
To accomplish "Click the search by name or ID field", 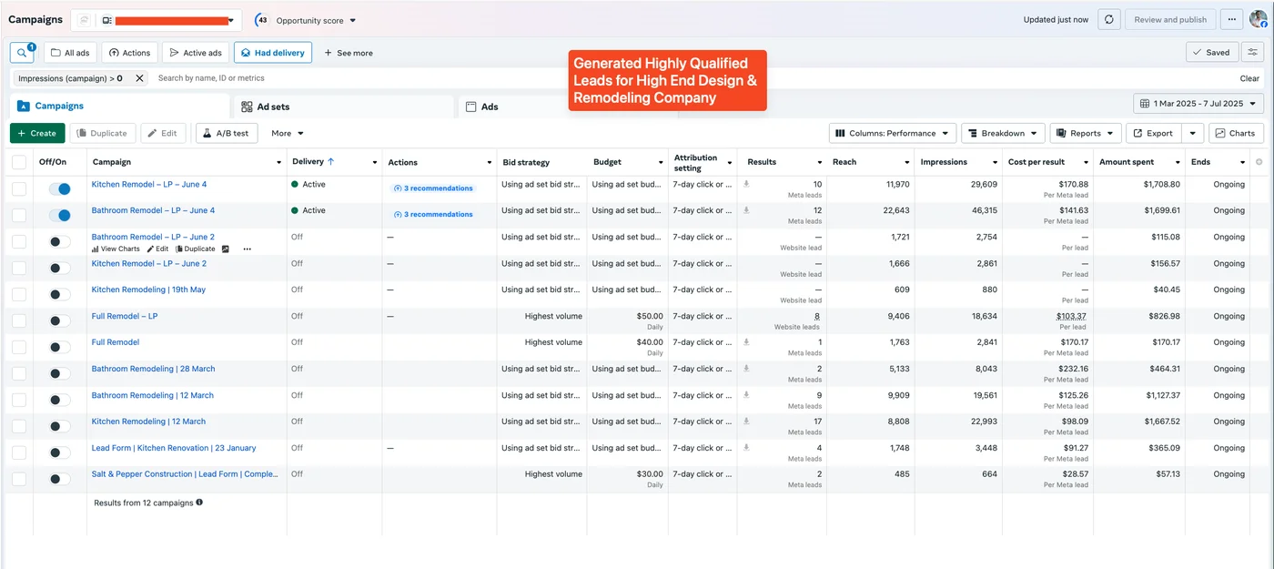I will [x=364, y=78].
